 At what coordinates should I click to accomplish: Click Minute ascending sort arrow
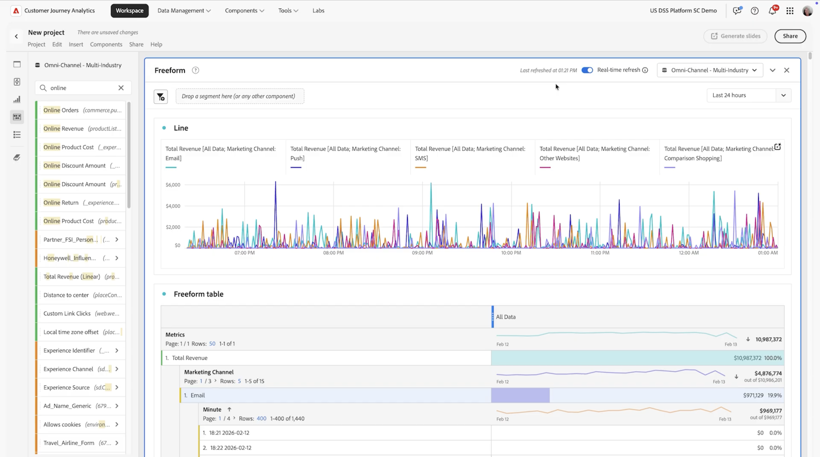point(229,409)
